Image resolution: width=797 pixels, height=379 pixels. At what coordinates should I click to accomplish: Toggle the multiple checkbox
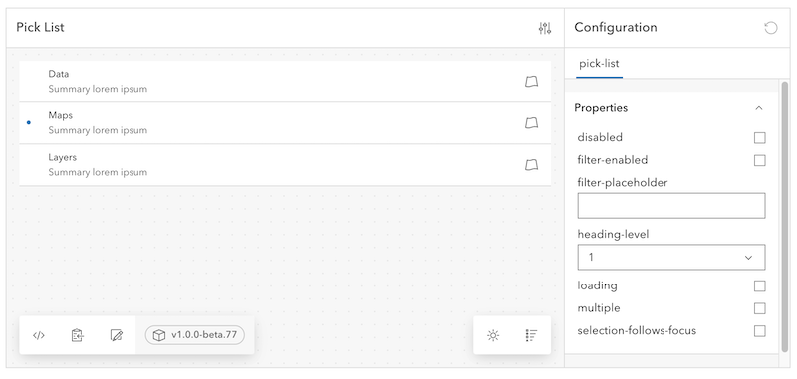click(x=759, y=308)
